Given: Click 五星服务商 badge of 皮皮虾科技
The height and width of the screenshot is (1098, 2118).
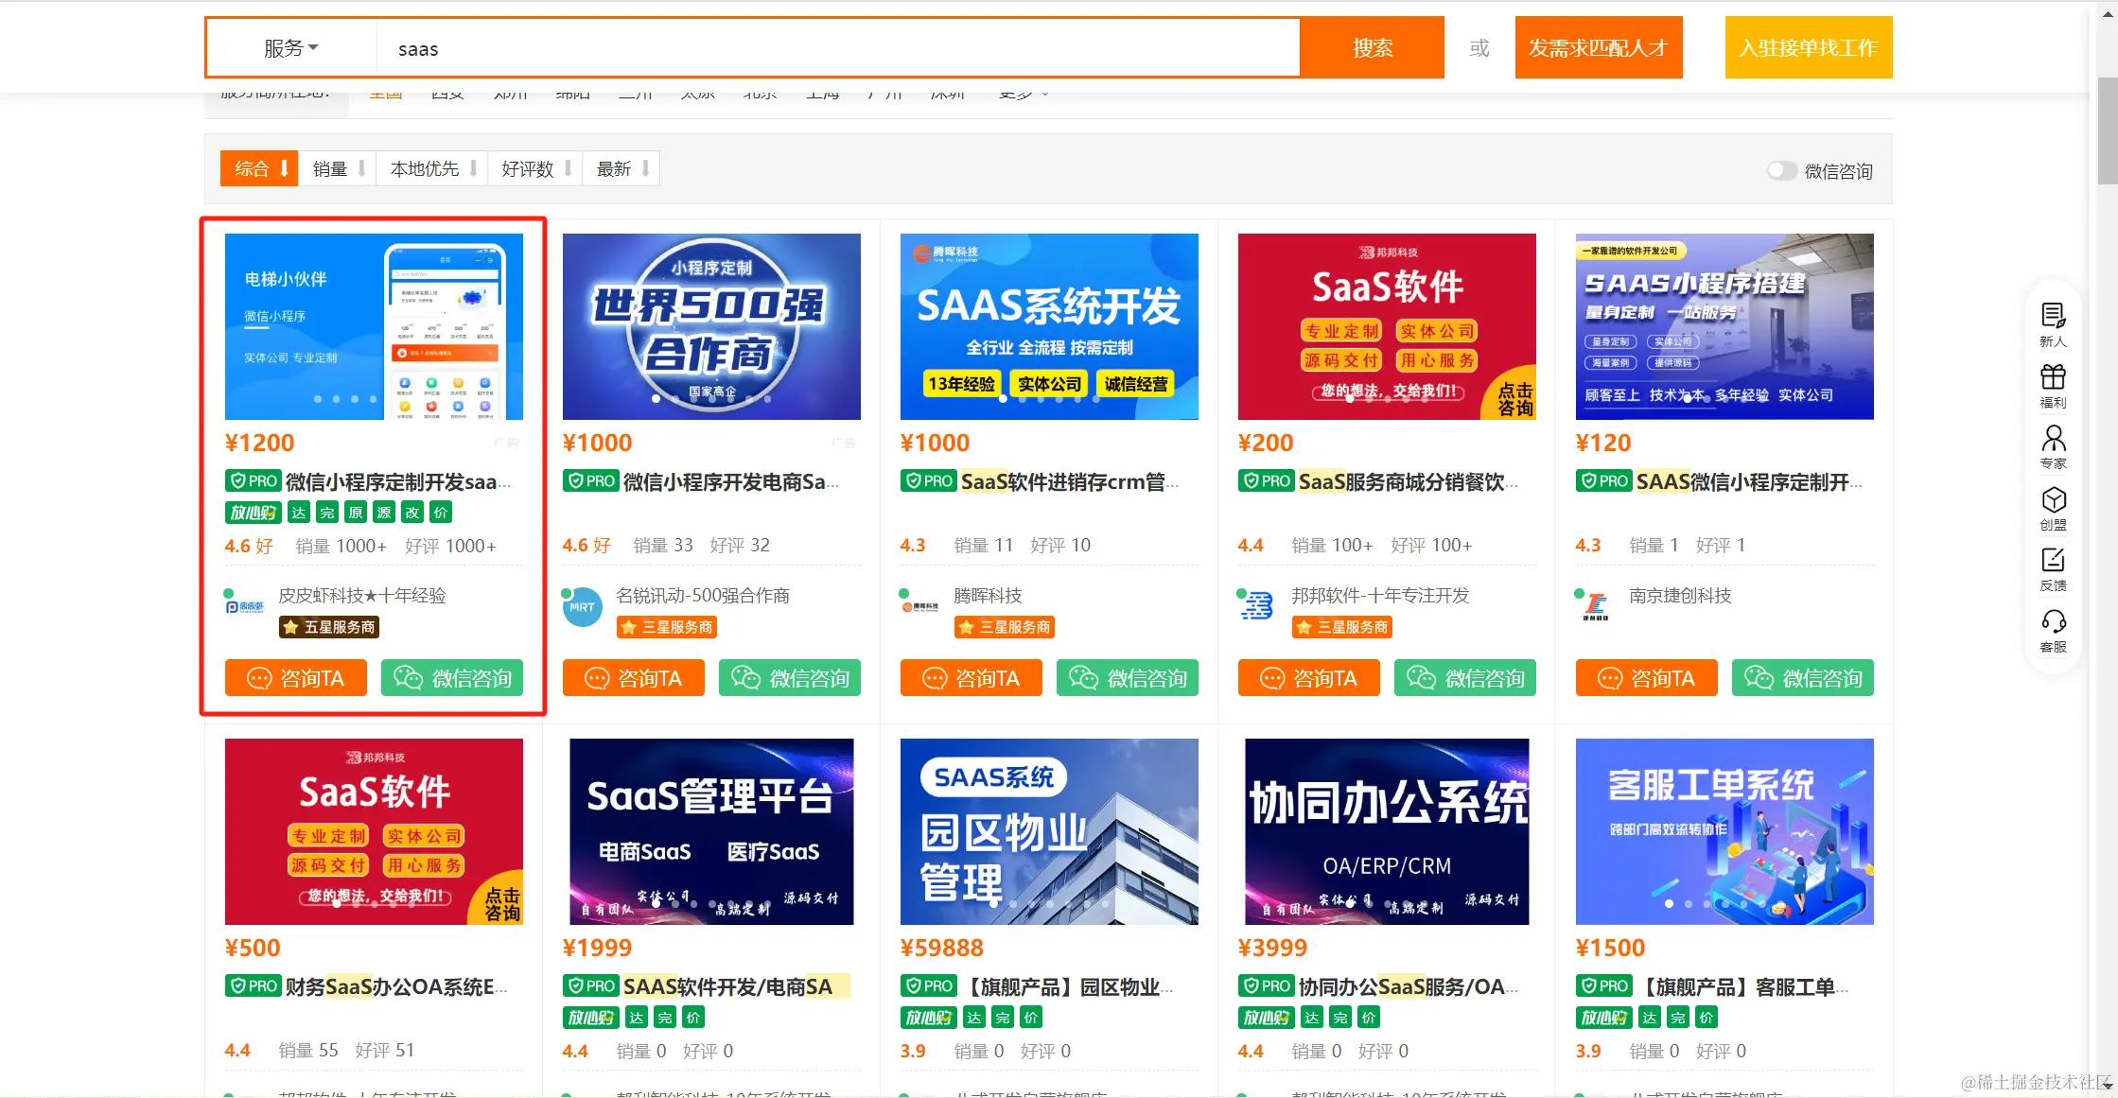Looking at the screenshot, I should [x=329, y=627].
